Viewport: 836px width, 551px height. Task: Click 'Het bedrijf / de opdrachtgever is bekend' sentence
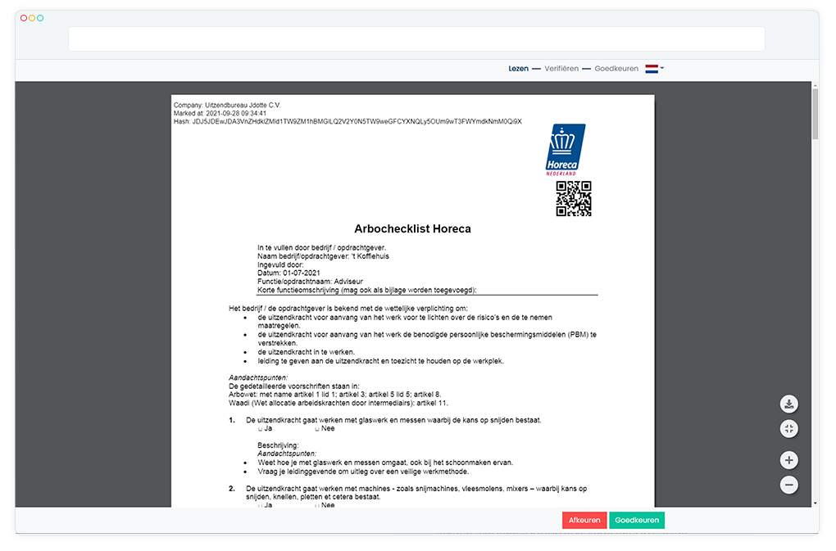[348, 308]
